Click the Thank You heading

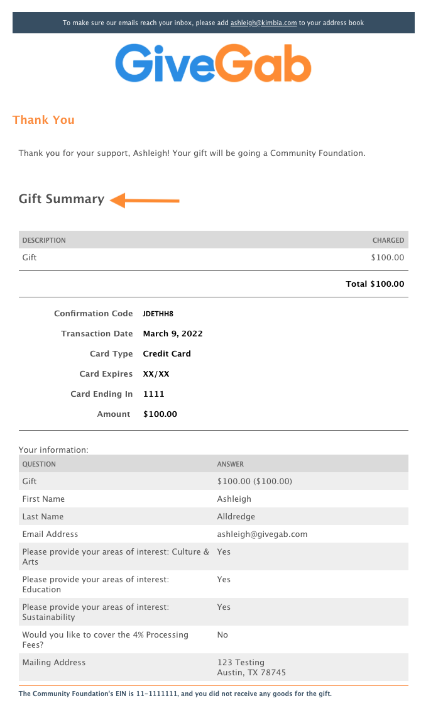pos(43,119)
